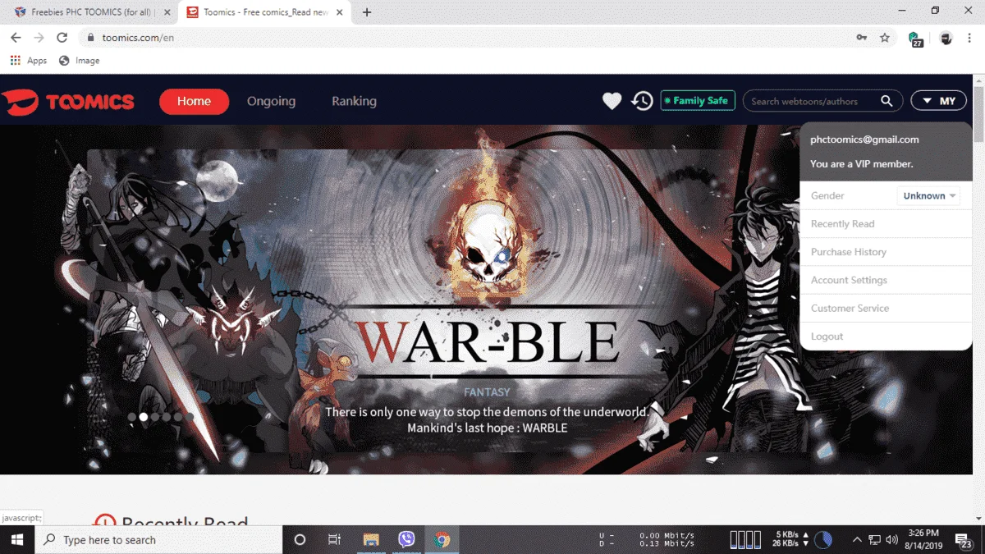Open a new tab with plus button
Screen dimensions: 985x554
367,12
